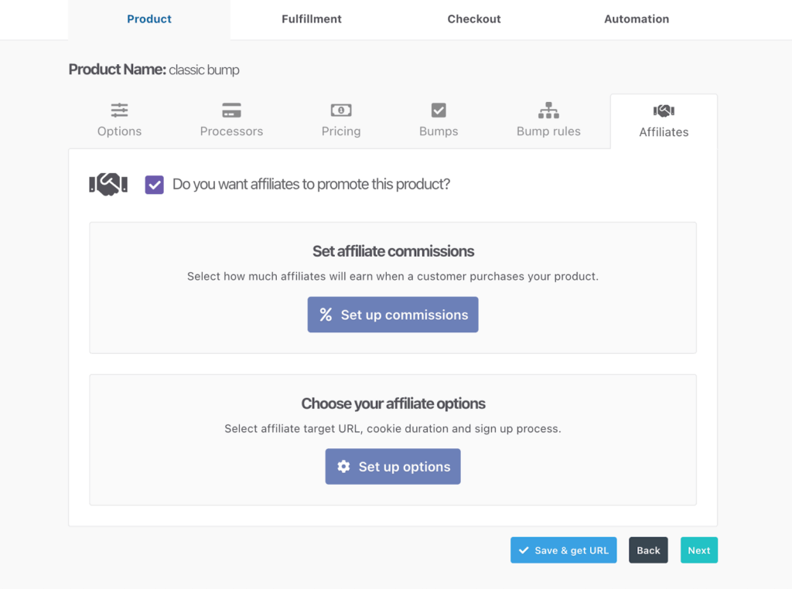Go to the Automation tab
This screenshot has width=792, height=589.
click(637, 19)
